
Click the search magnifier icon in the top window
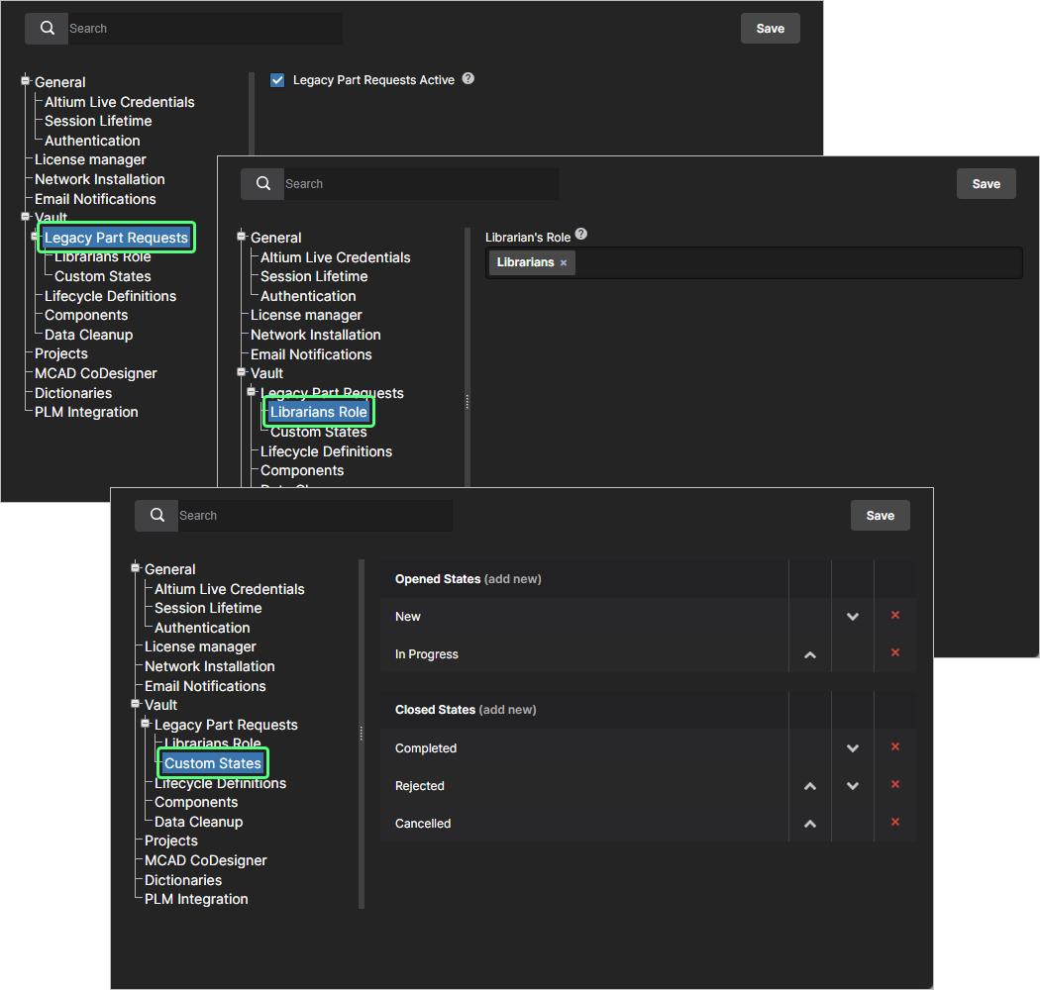48,29
